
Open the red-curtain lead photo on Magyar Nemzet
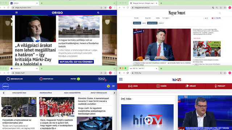pyautogui.click(x=162, y=45)
